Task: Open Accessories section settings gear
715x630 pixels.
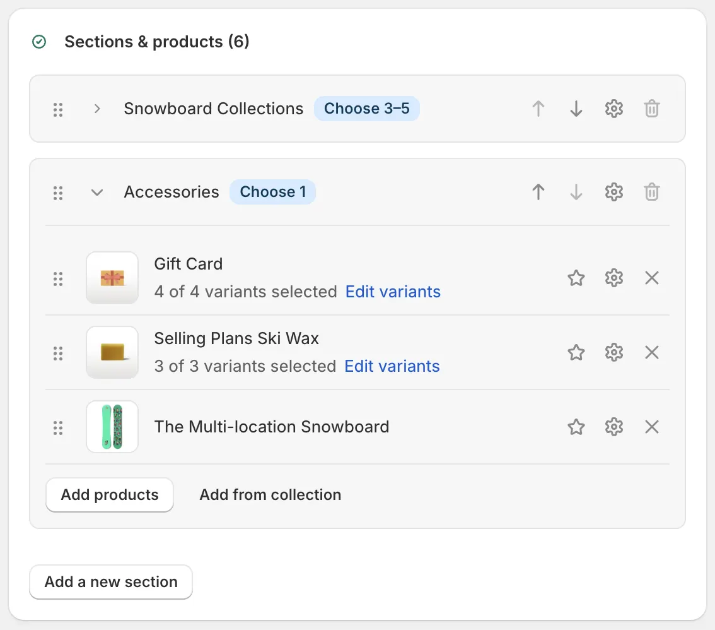Action: (x=613, y=192)
